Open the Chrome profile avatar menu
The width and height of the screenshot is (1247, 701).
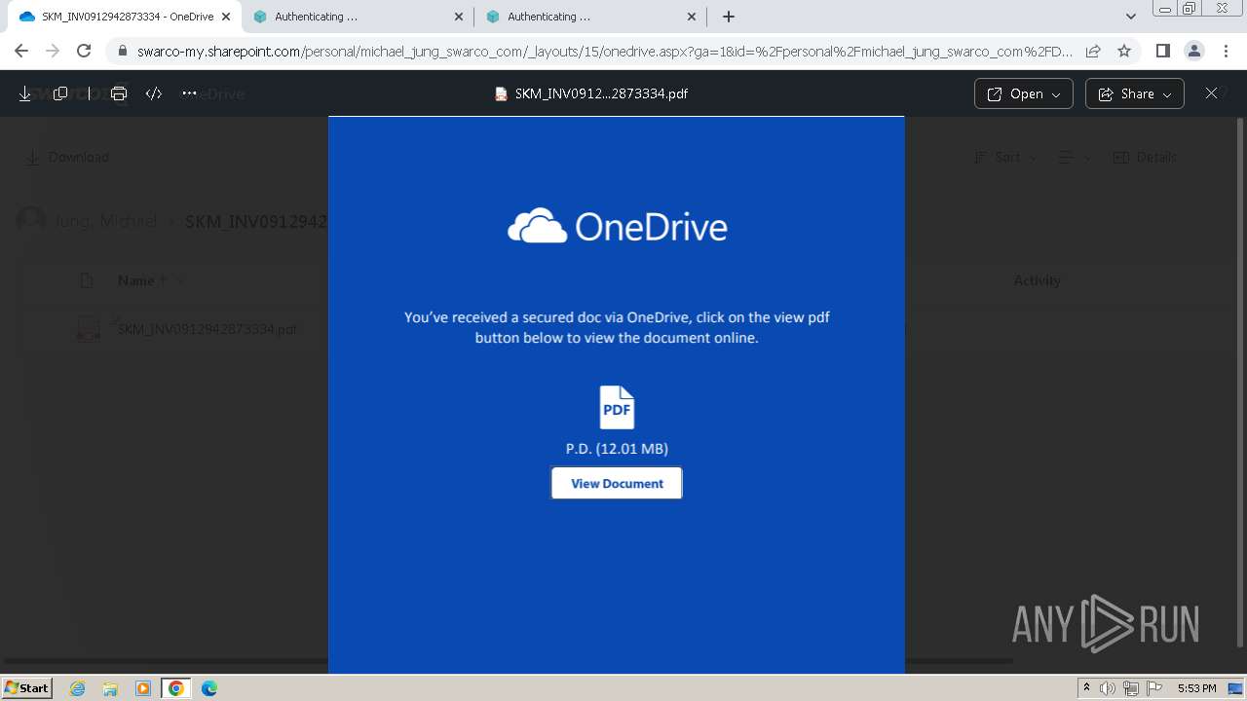pyautogui.click(x=1194, y=51)
